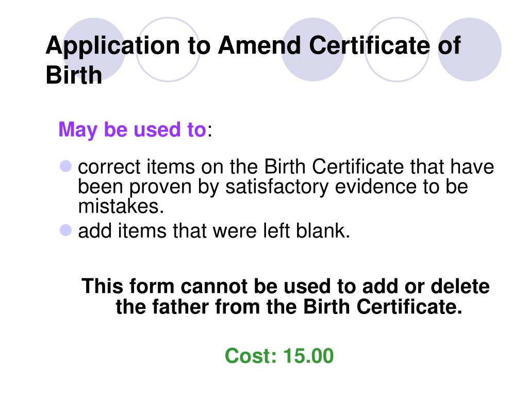Image resolution: width=528 pixels, height=396 pixels.
Task: Click the word 'Amend' in the title
Action: [259, 45]
